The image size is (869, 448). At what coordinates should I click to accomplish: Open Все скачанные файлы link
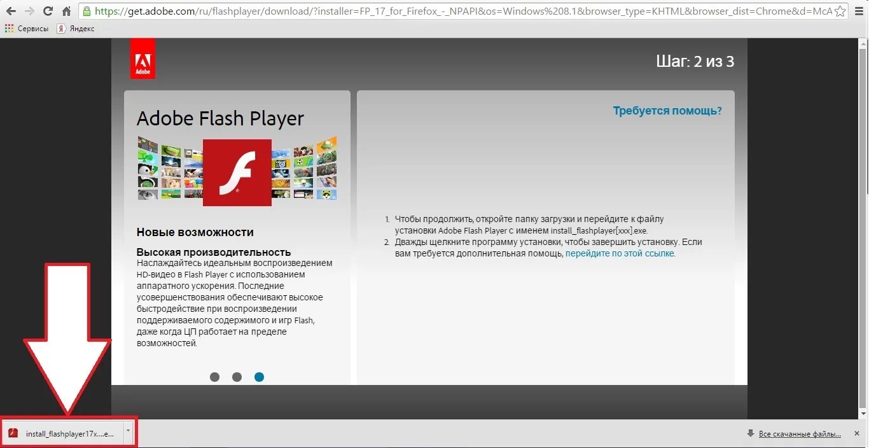pyautogui.click(x=800, y=434)
